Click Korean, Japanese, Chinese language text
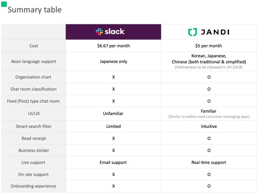 [209, 59]
